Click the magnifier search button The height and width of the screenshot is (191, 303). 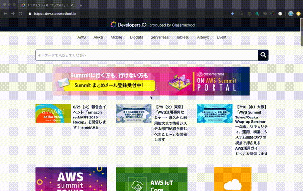point(263,55)
